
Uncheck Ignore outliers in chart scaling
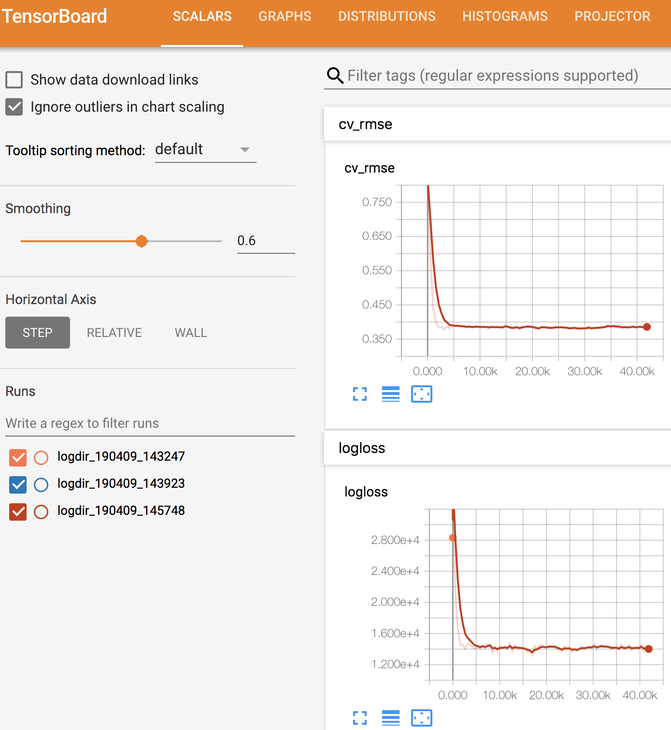coord(14,107)
